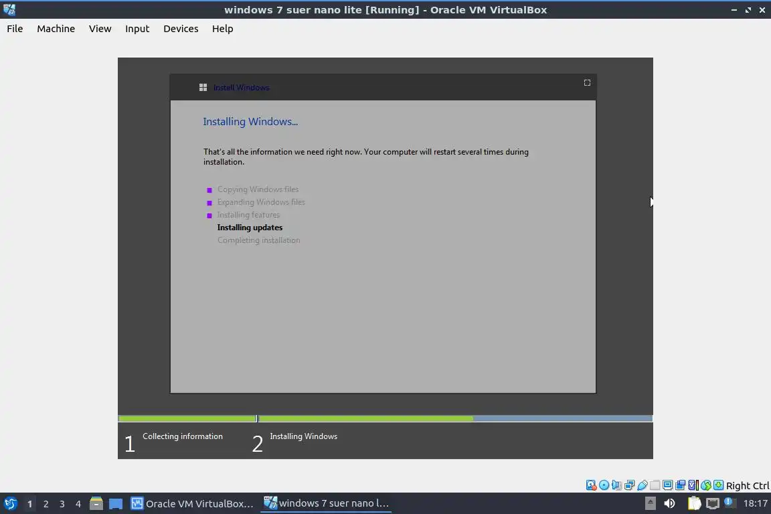This screenshot has width=771, height=514.
Task: Click the 'Expanding Windows files' step
Action: coord(261,202)
